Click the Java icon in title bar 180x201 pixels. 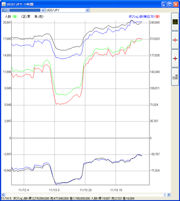(x=4, y=4)
